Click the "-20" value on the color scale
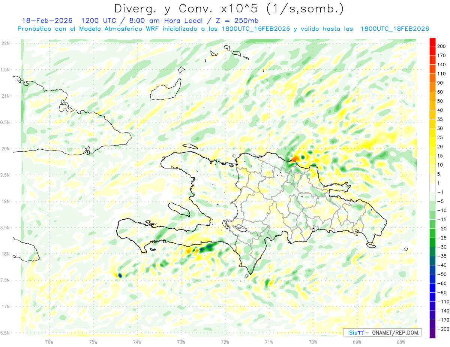 click(442, 229)
